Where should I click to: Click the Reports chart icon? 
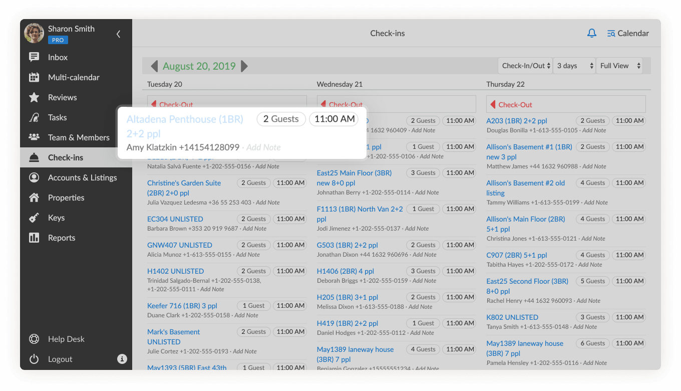(34, 238)
